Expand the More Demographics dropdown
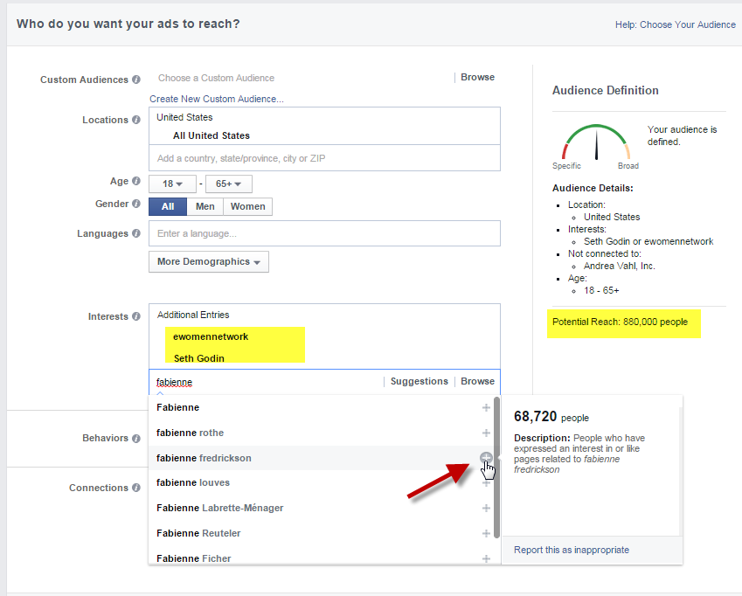742x596 pixels. 209,261
